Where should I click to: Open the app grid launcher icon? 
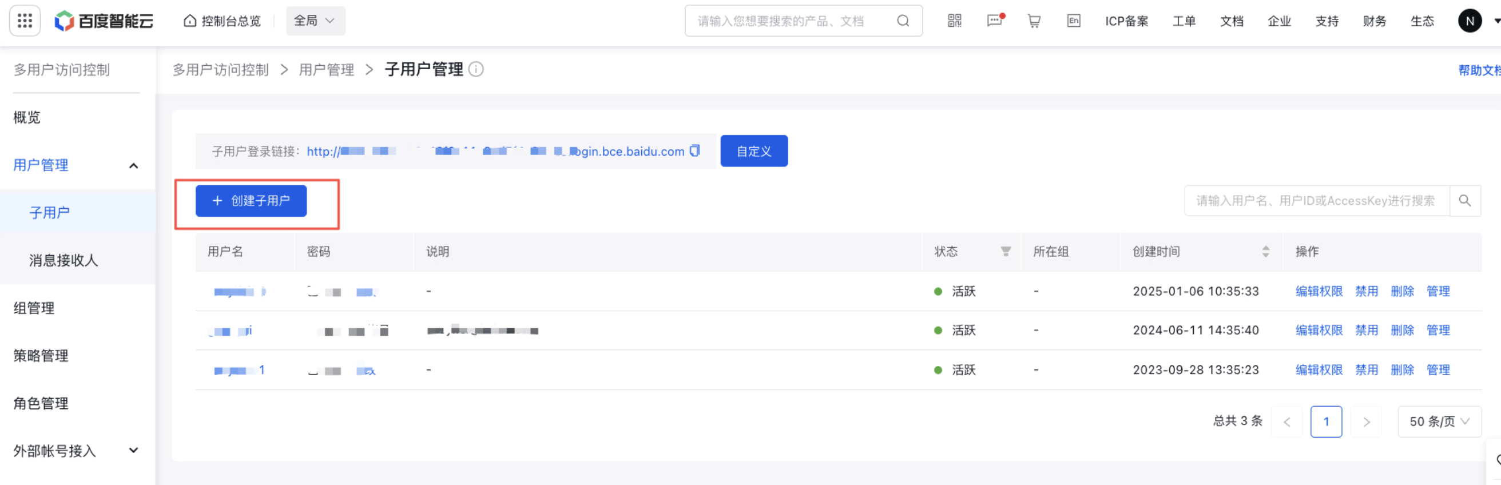point(25,21)
